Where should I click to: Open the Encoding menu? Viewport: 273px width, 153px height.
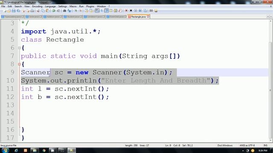[x=37, y=6]
